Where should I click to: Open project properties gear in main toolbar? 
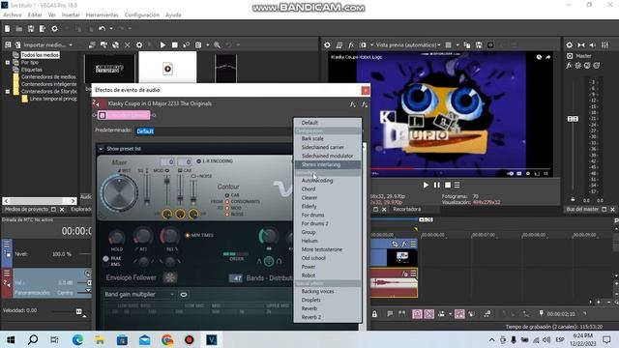pyautogui.click(x=54, y=28)
